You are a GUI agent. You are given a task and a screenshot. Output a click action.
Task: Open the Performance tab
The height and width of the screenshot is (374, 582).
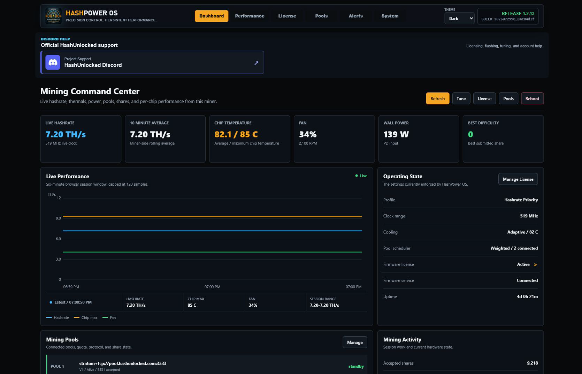click(250, 16)
